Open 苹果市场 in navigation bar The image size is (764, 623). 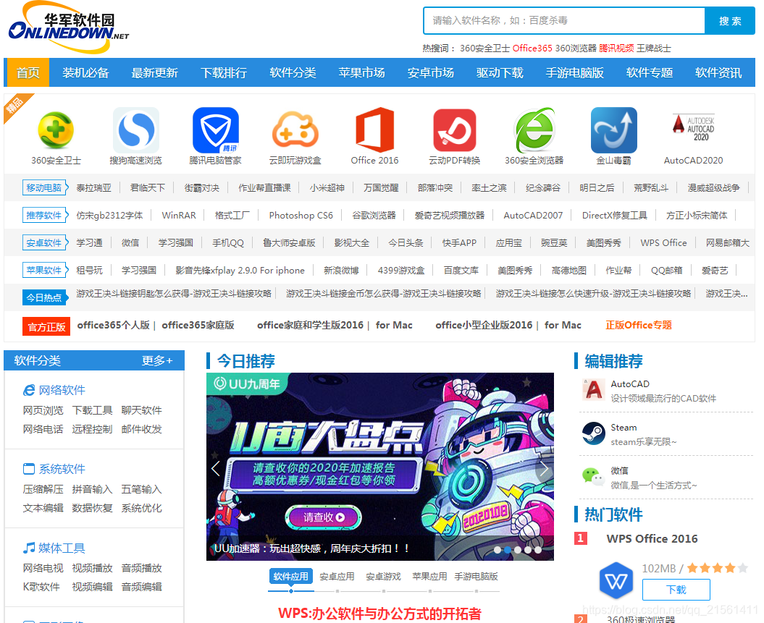click(x=361, y=72)
